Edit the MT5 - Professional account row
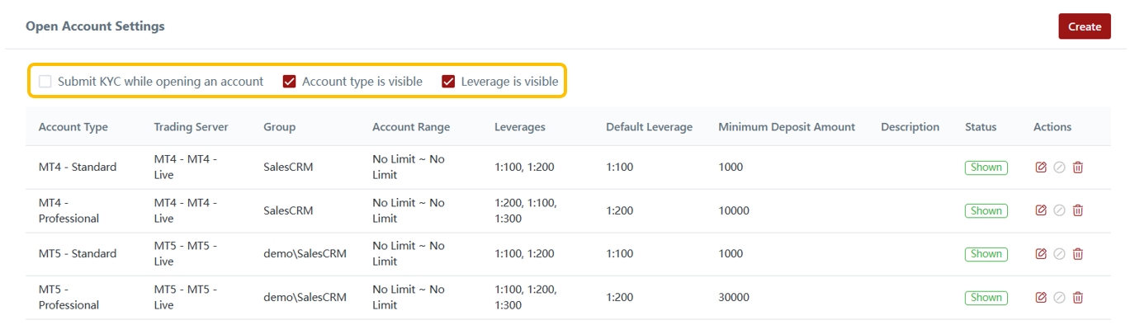1135x330 pixels. point(1041,298)
